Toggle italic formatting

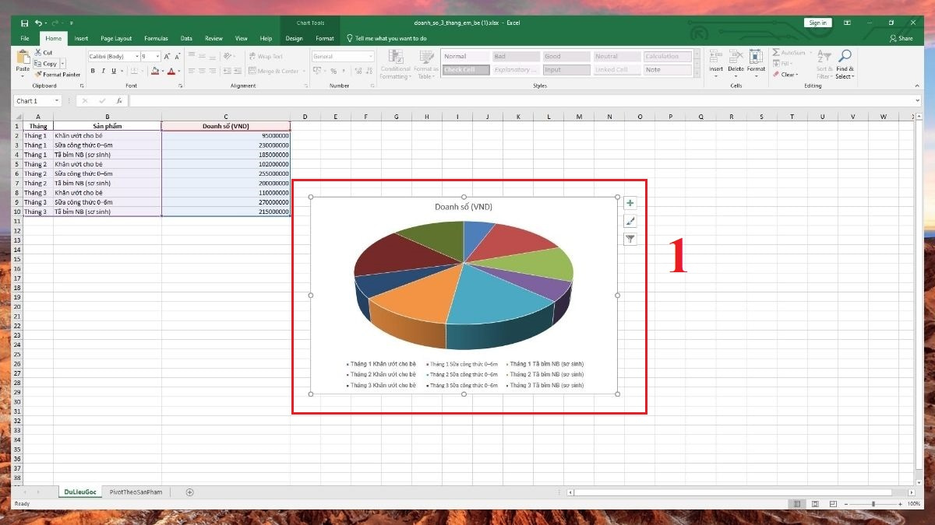pyautogui.click(x=104, y=71)
